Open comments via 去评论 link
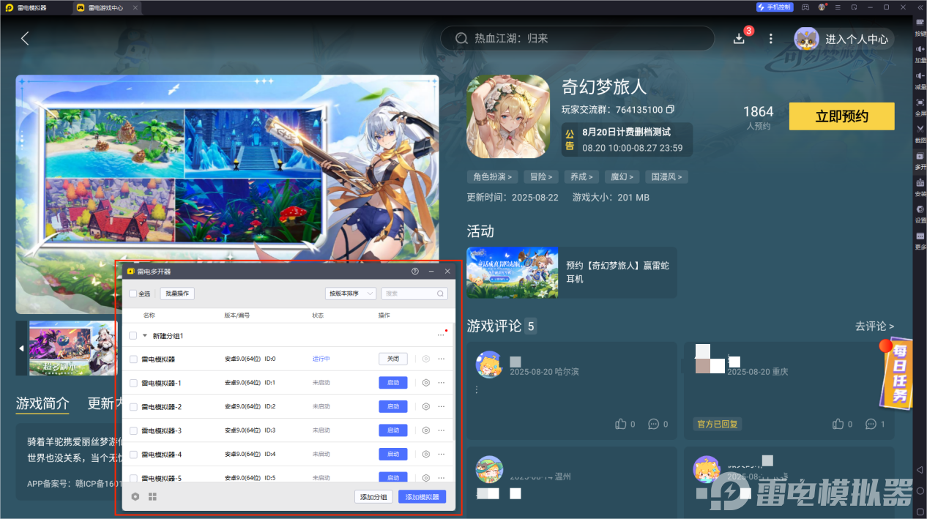 click(x=874, y=326)
